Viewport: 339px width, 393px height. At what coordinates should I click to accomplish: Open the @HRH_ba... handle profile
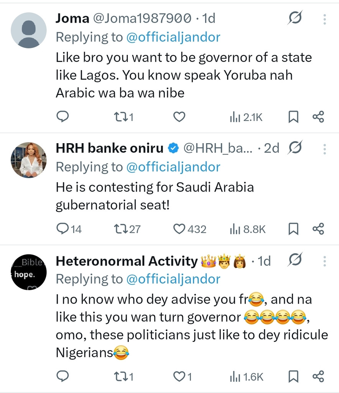pyautogui.click(x=218, y=148)
